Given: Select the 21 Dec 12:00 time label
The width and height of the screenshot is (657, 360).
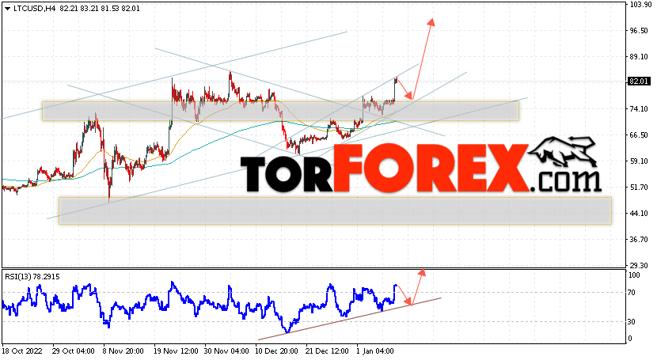Looking at the screenshot, I should coord(327,351).
